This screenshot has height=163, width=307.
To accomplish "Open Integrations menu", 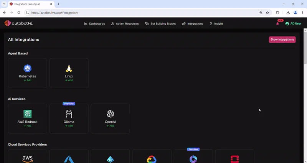I will pos(193,24).
